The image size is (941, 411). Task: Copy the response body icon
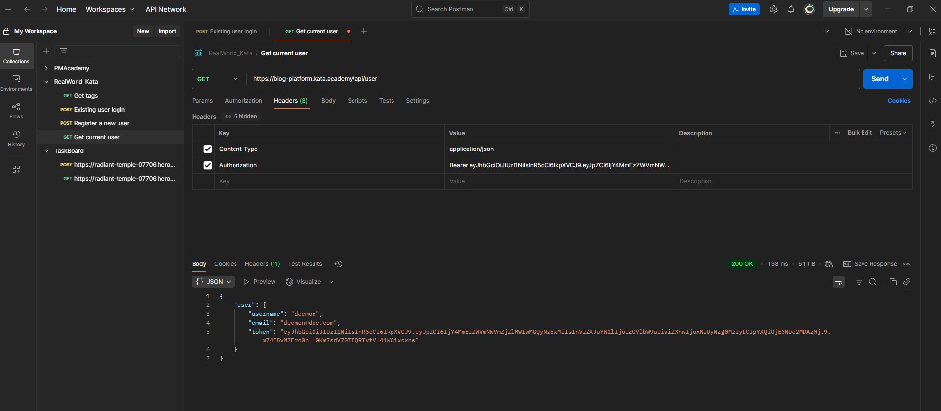pyautogui.click(x=893, y=282)
